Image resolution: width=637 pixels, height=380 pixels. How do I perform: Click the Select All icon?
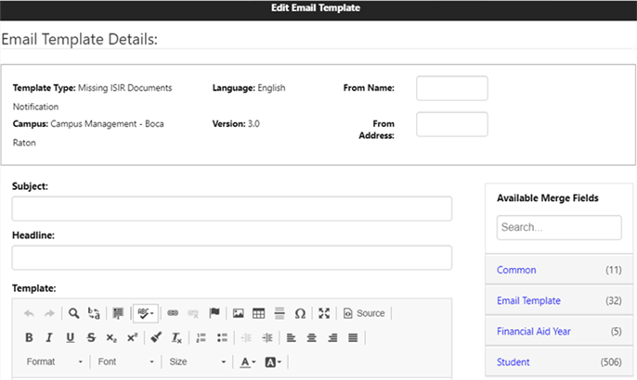[x=118, y=313]
